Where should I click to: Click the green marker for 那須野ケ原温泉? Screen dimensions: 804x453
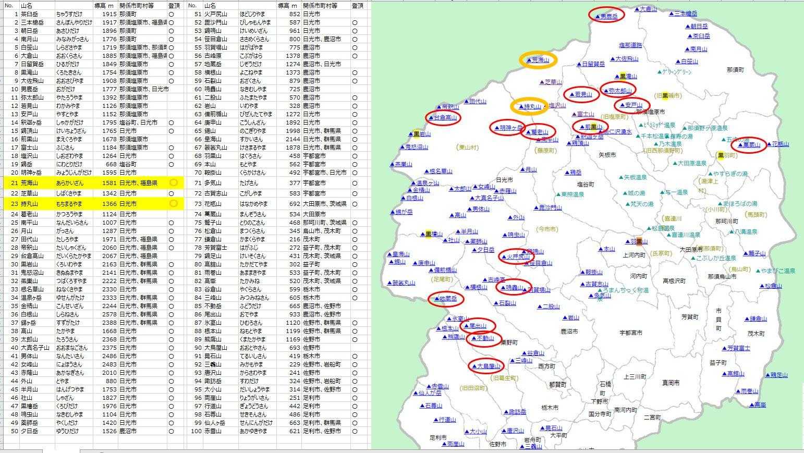click(x=684, y=128)
